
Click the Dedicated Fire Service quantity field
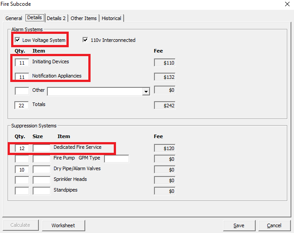[22, 148]
